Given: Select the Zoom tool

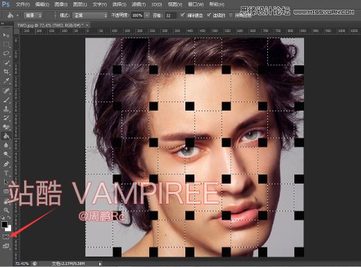Looking at the screenshot, I should (6, 210).
